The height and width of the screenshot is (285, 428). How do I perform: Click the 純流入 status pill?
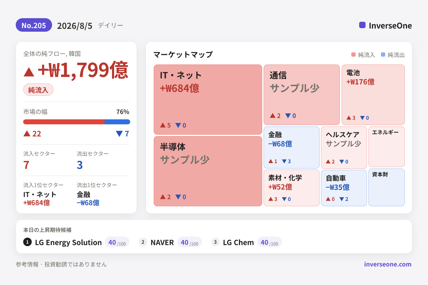pos(38,90)
